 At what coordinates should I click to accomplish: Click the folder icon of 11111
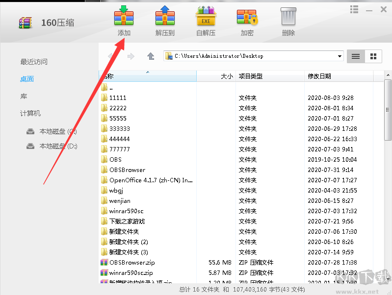point(104,98)
